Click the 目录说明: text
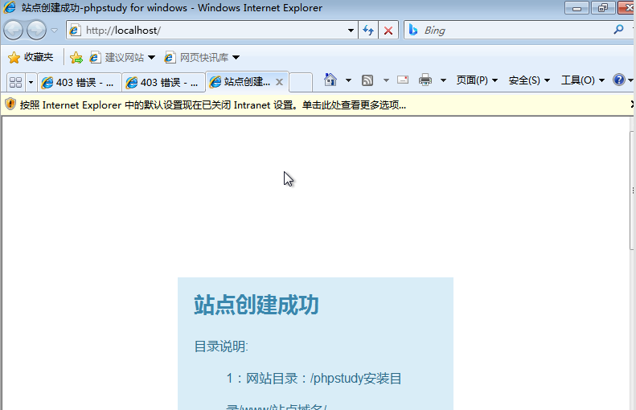 [x=221, y=346]
